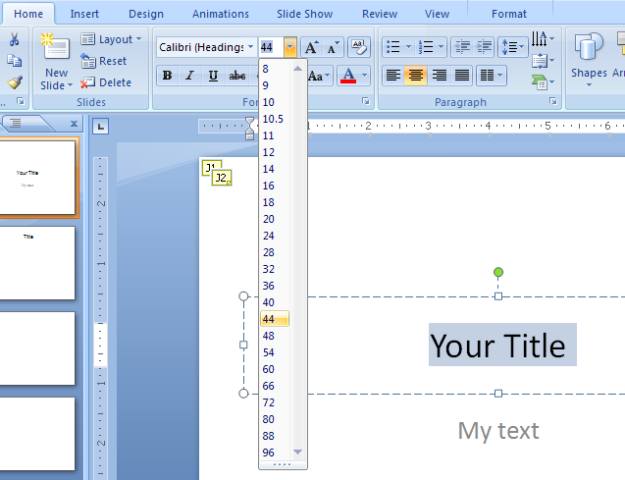Click the Shrink Font icon

(x=333, y=47)
